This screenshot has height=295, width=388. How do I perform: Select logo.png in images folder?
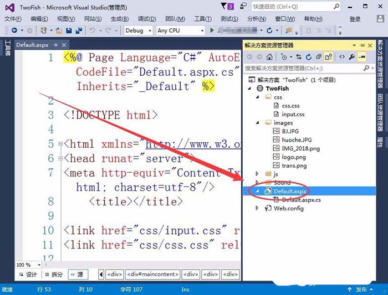(294, 157)
